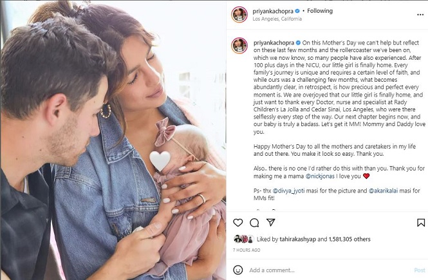Click the liker avatars next to Liked by

(x=244, y=239)
